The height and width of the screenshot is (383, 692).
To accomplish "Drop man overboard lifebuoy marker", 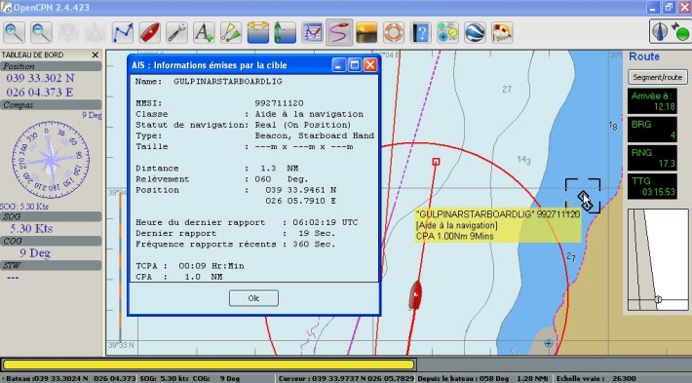I will [x=394, y=32].
